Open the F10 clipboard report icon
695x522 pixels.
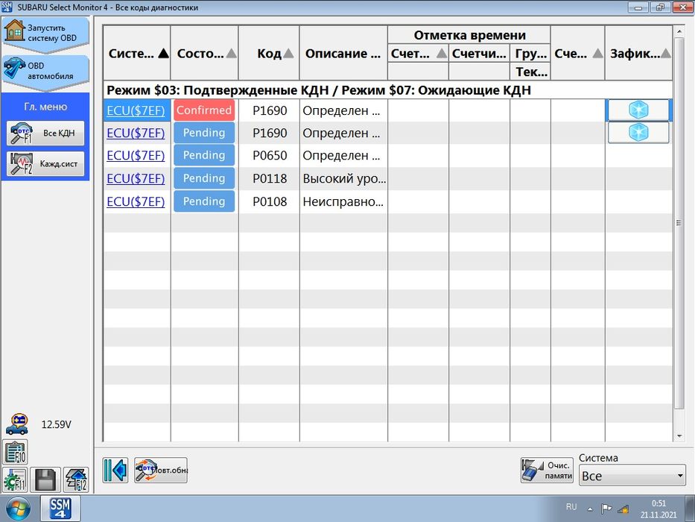point(16,453)
